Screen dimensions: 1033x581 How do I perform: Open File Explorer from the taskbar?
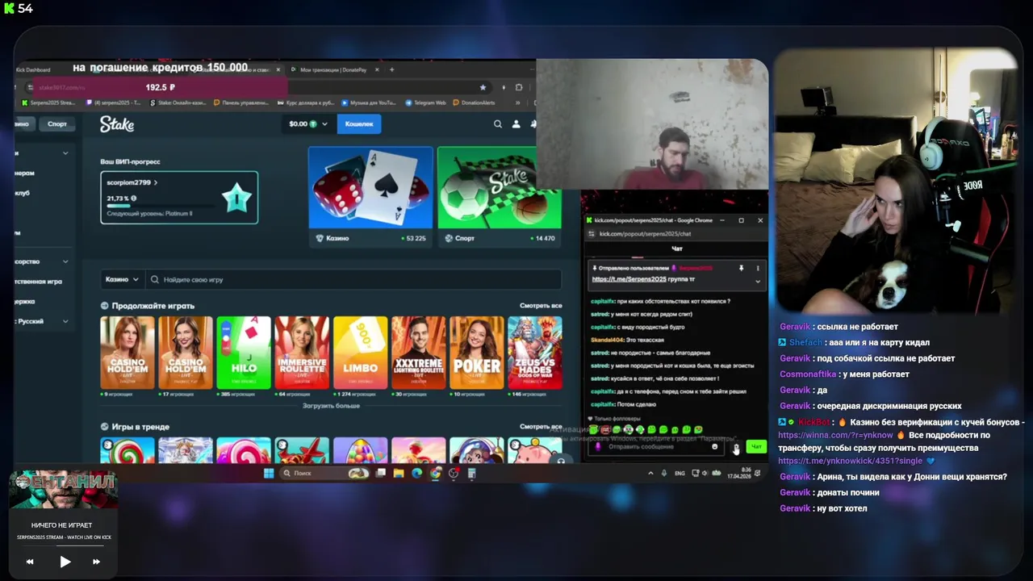click(399, 474)
